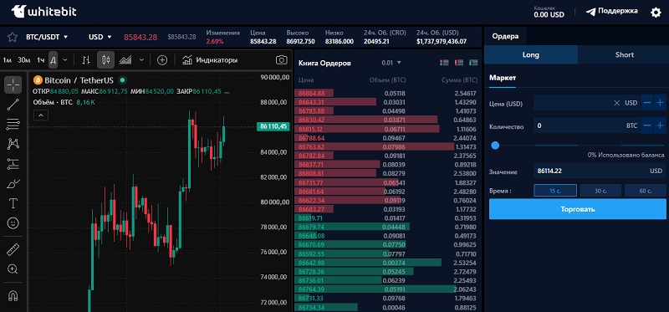Clear the price field with X
The height and width of the screenshot is (312, 669).
(x=616, y=103)
